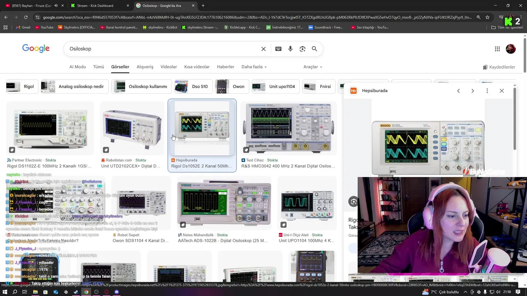Click Rigol DS1052E 2 Kanal 50Mh... link
Viewport: 527px width, 296px height.
pyautogui.click(x=202, y=166)
